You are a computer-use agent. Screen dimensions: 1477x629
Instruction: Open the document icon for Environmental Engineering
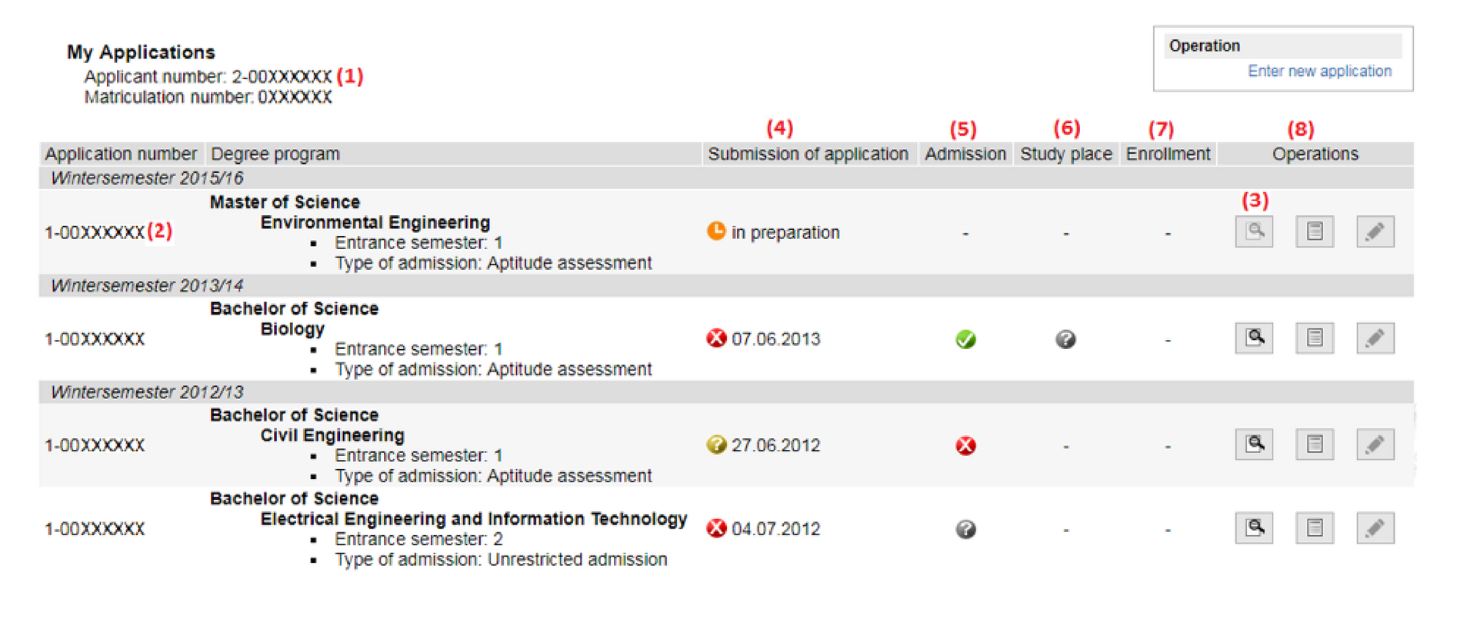pos(1314,231)
